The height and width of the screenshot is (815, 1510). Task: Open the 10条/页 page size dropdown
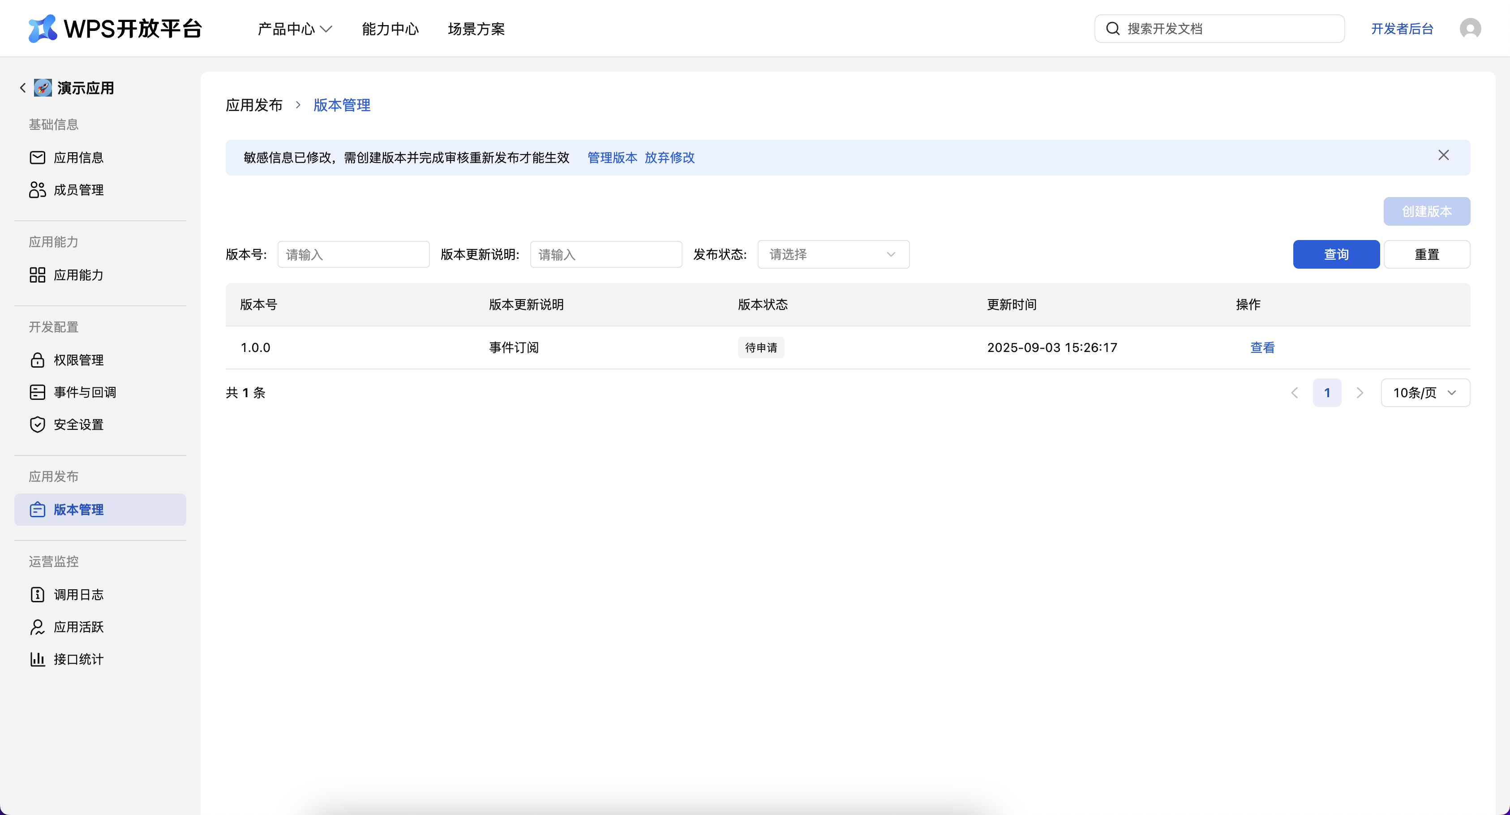[1425, 393]
